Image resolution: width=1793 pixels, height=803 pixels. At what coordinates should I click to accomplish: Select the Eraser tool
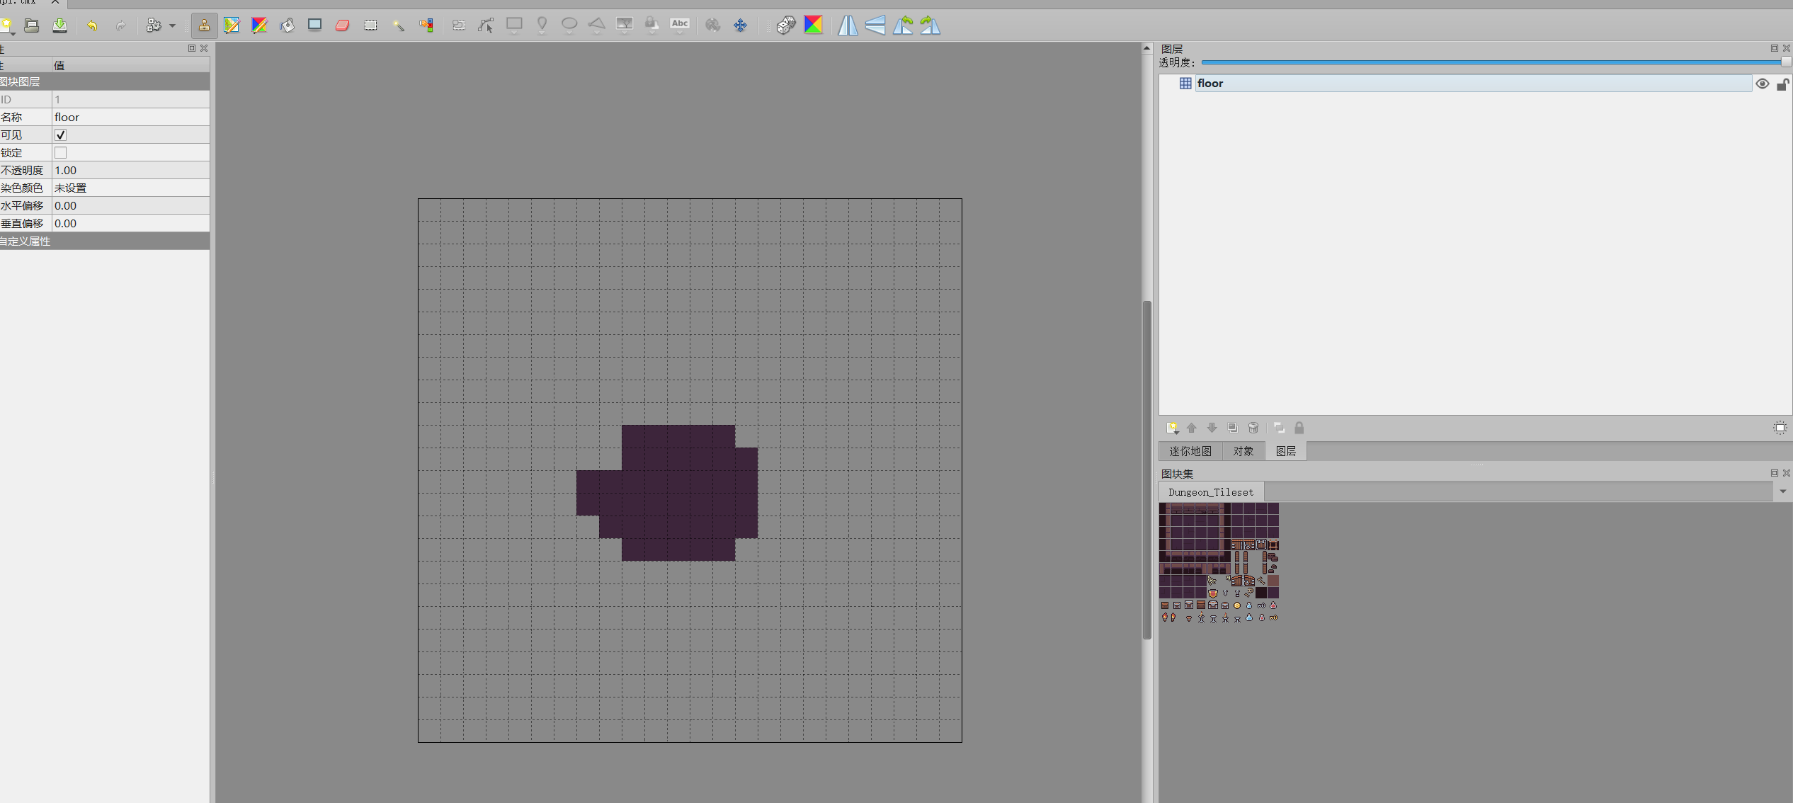[343, 25]
